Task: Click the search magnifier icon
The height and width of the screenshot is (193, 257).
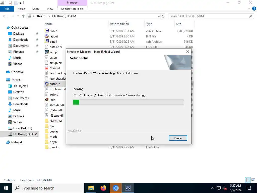Action: [250, 16]
